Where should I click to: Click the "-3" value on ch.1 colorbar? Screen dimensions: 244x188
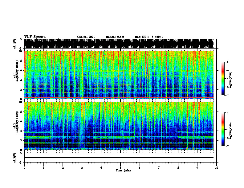[227, 62]
